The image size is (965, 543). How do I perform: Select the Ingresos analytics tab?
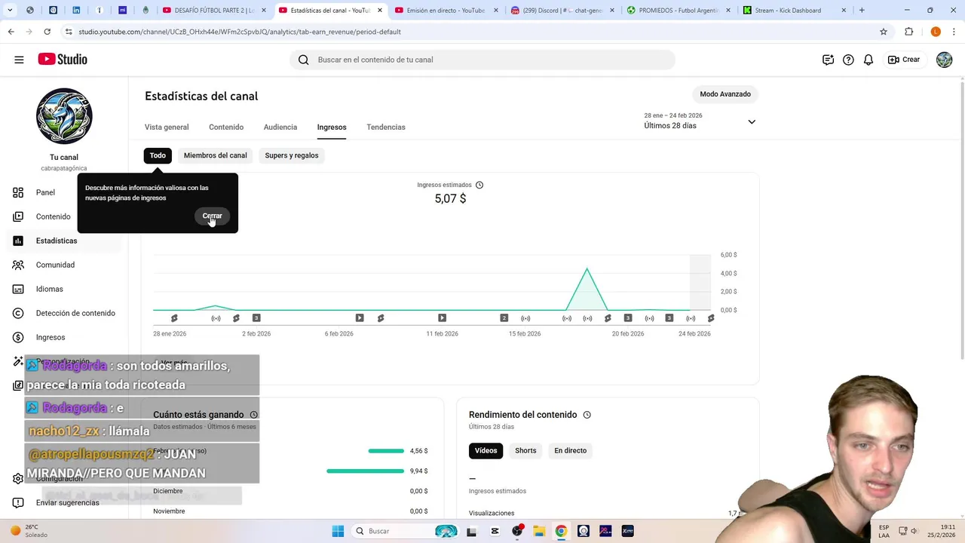(x=332, y=127)
